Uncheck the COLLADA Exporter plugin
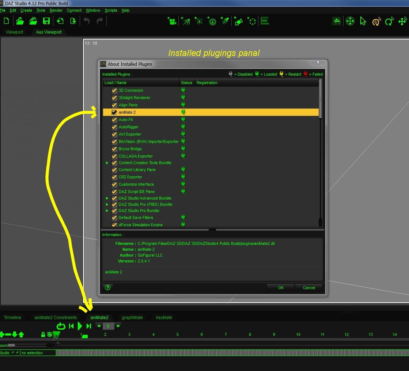The image size is (409, 371). click(x=114, y=156)
